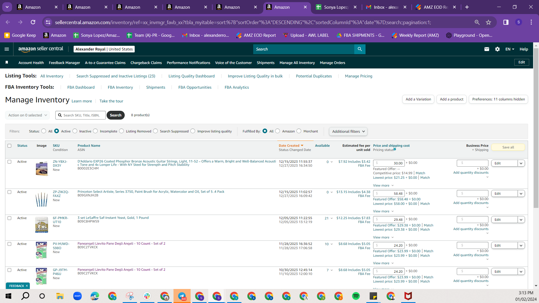Screen dimensions: 539x303
Task: Open File Explorer from the taskbar
Action: coord(60,296)
